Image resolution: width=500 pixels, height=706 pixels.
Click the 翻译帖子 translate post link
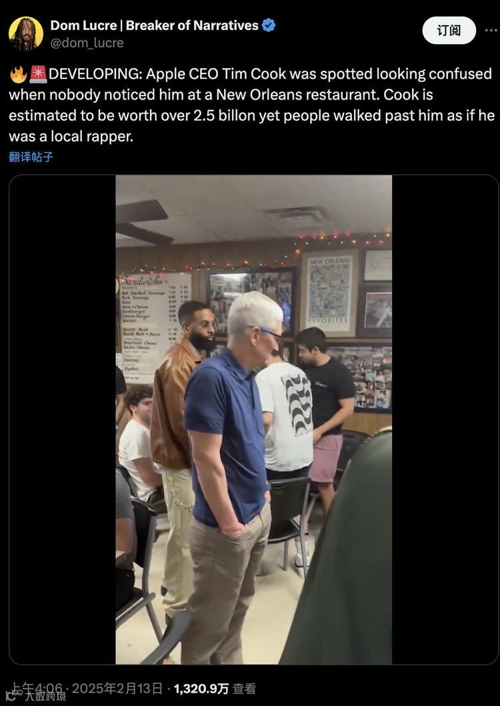(x=31, y=157)
